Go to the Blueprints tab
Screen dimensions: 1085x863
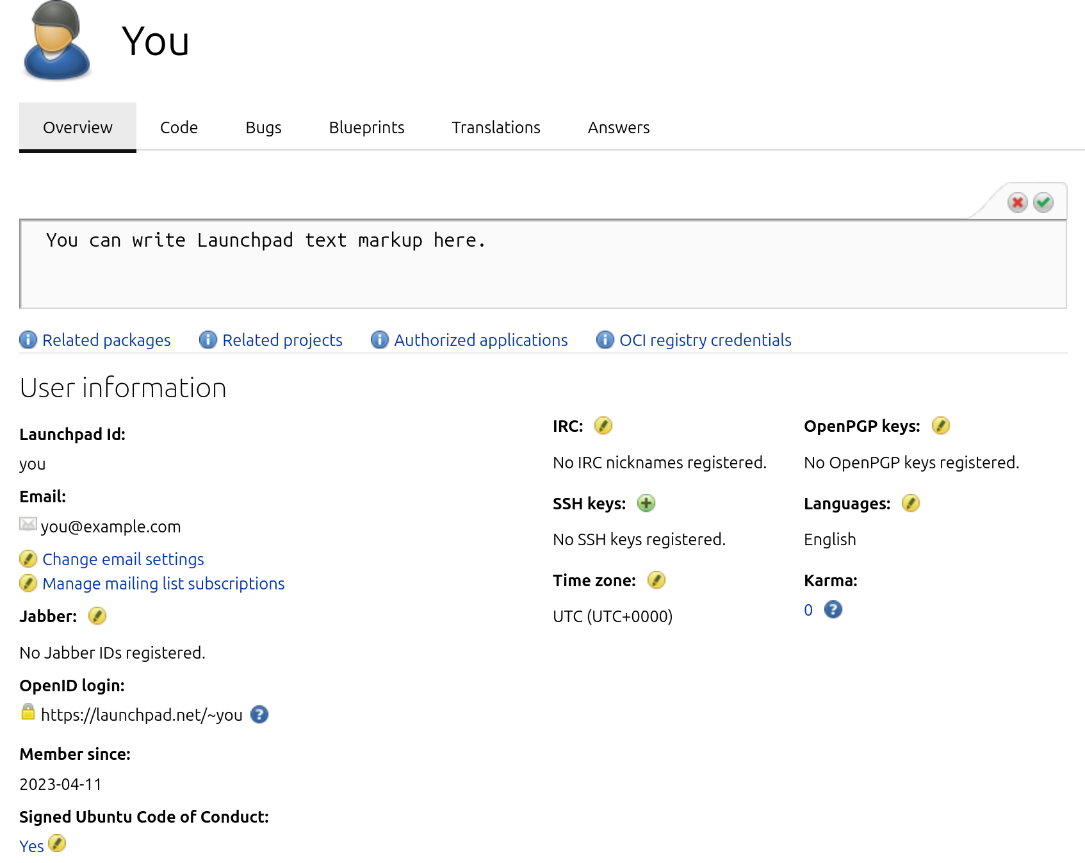coord(366,127)
